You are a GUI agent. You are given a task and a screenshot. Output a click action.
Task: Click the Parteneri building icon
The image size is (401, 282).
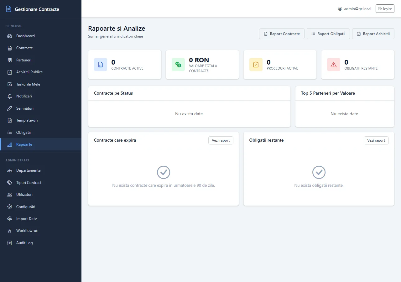pyautogui.click(x=10, y=60)
